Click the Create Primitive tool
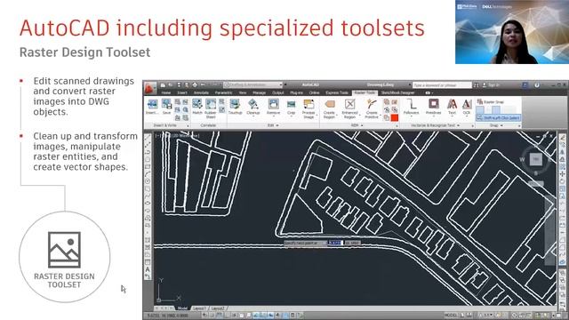Viewport: 569px width, 320px height. click(x=372, y=108)
